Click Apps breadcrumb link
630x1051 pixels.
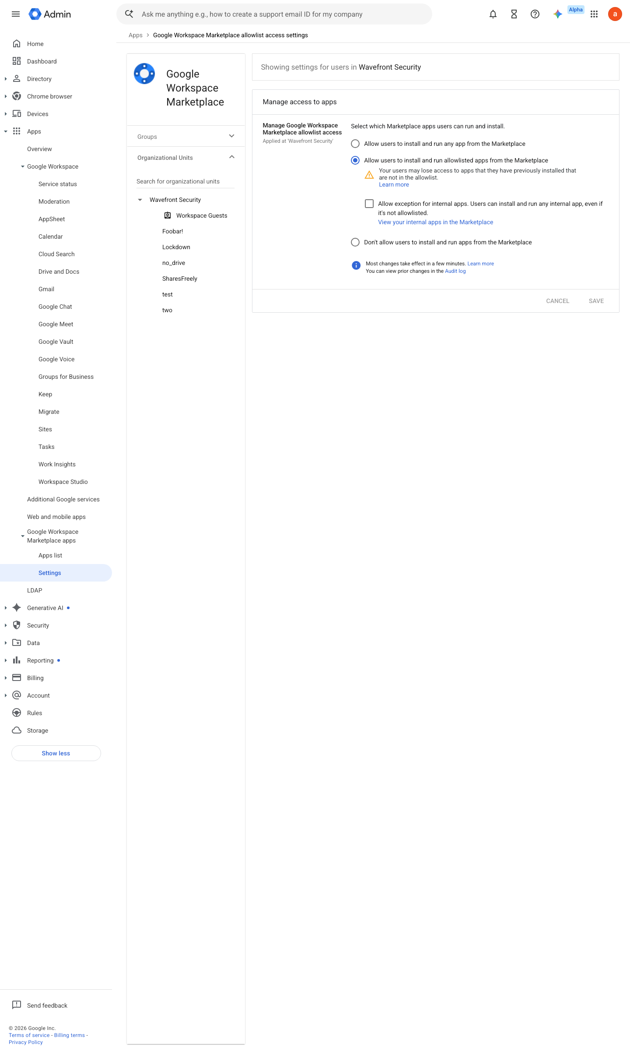point(136,35)
